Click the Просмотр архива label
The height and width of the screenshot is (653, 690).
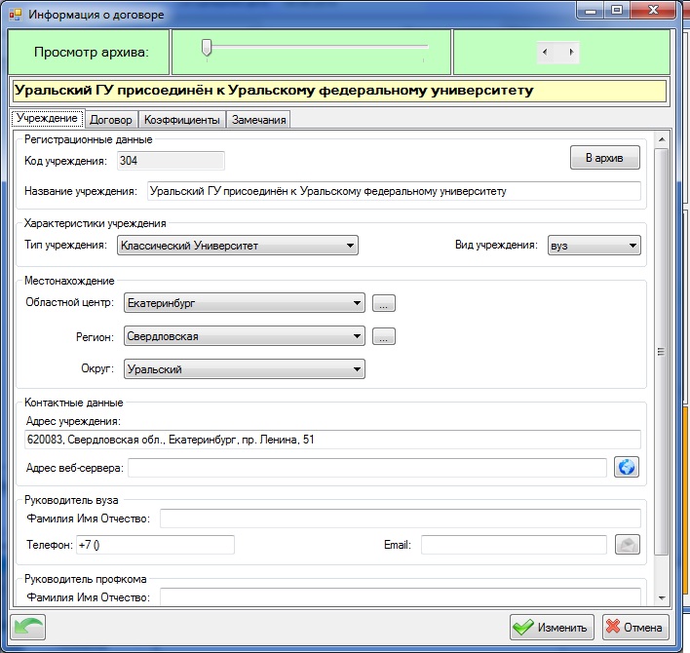pyautogui.click(x=92, y=53)
